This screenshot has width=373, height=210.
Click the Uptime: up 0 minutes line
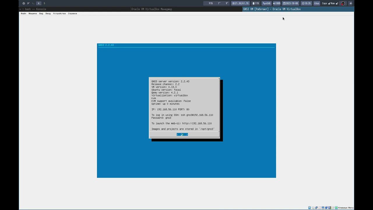pos(166,104)
